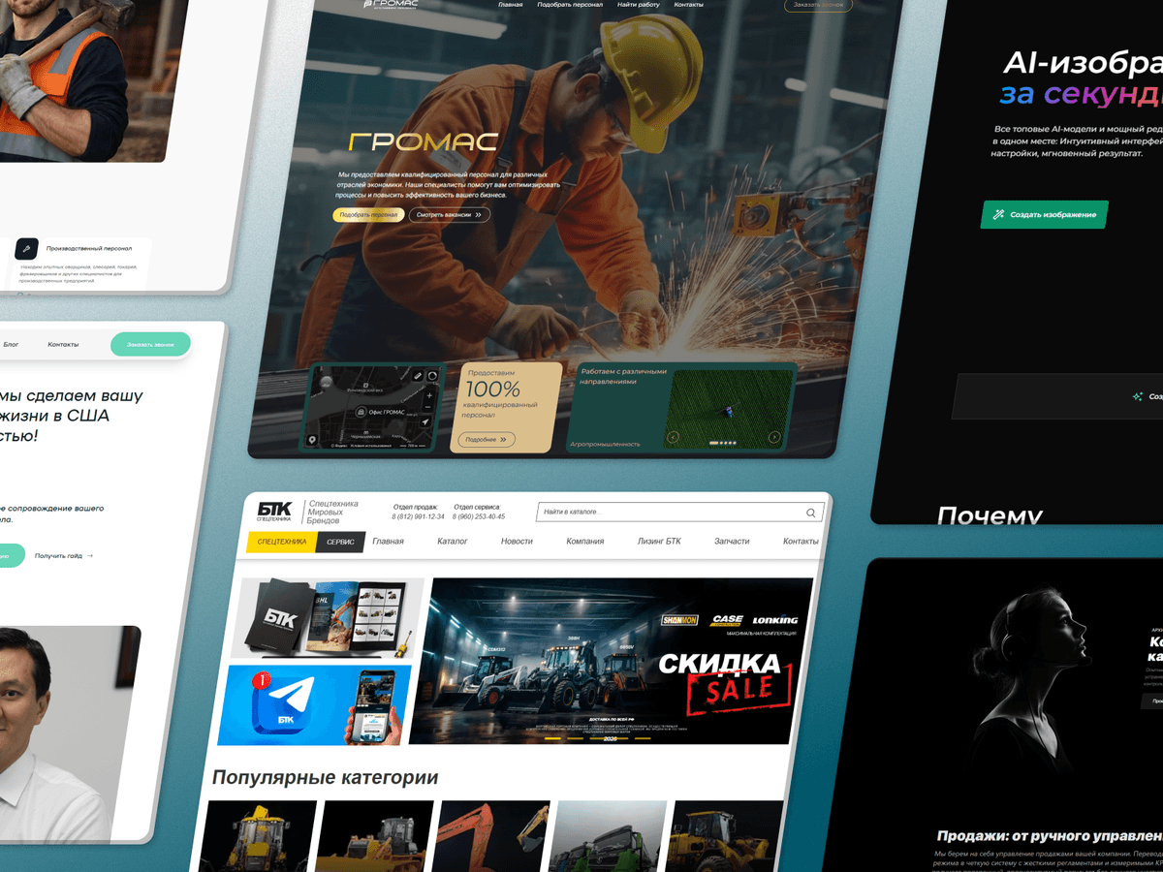Image resolution: width=1163 pixels, height=872 pixels.
Task: Switch to the dark СЕРВИС tab
Action: [x=340, y=542]
